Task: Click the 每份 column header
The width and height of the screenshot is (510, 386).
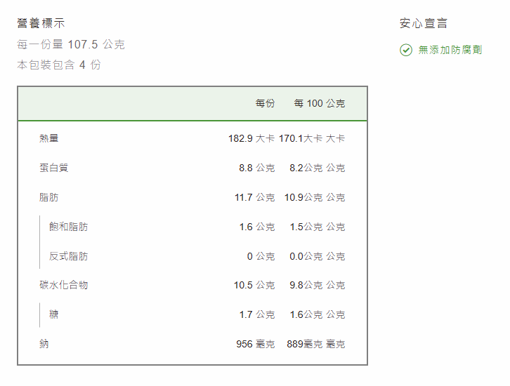Action: [265, 103]
